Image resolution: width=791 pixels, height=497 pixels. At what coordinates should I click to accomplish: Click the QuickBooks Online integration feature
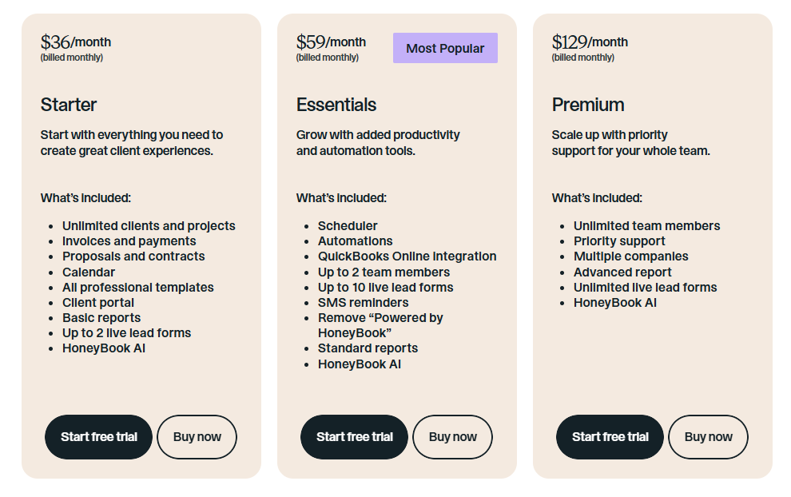(x=407, y=256)
